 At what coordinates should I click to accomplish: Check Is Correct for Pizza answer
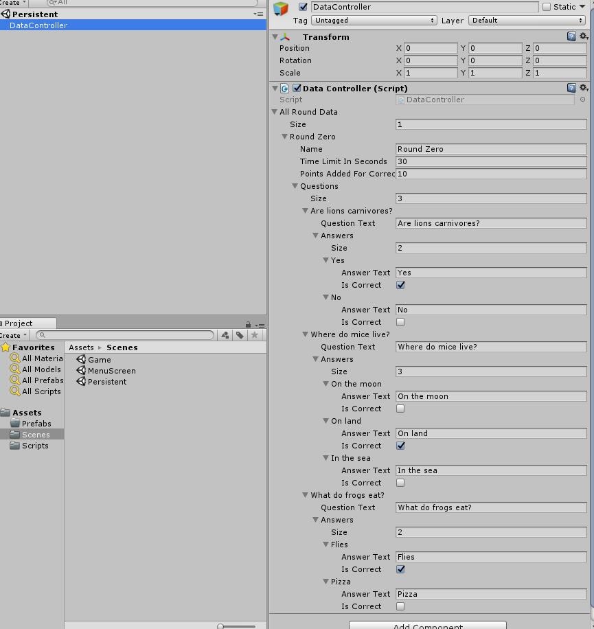(x=400, y=606)
